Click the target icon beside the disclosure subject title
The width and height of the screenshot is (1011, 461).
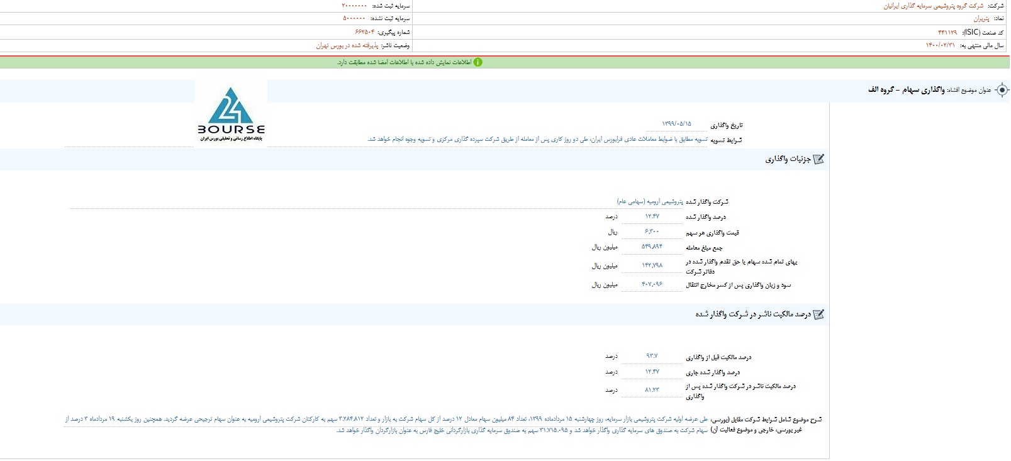pos(1003,91)
